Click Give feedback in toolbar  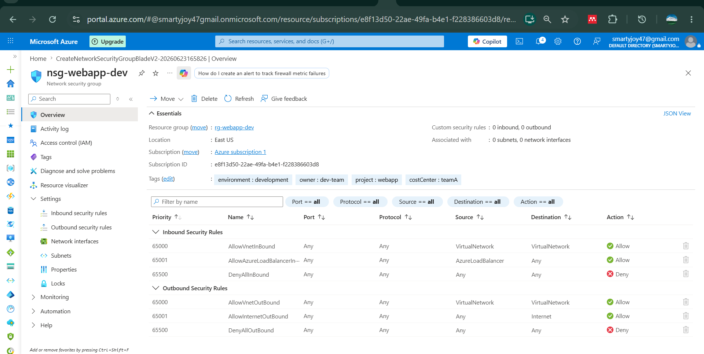284,99
